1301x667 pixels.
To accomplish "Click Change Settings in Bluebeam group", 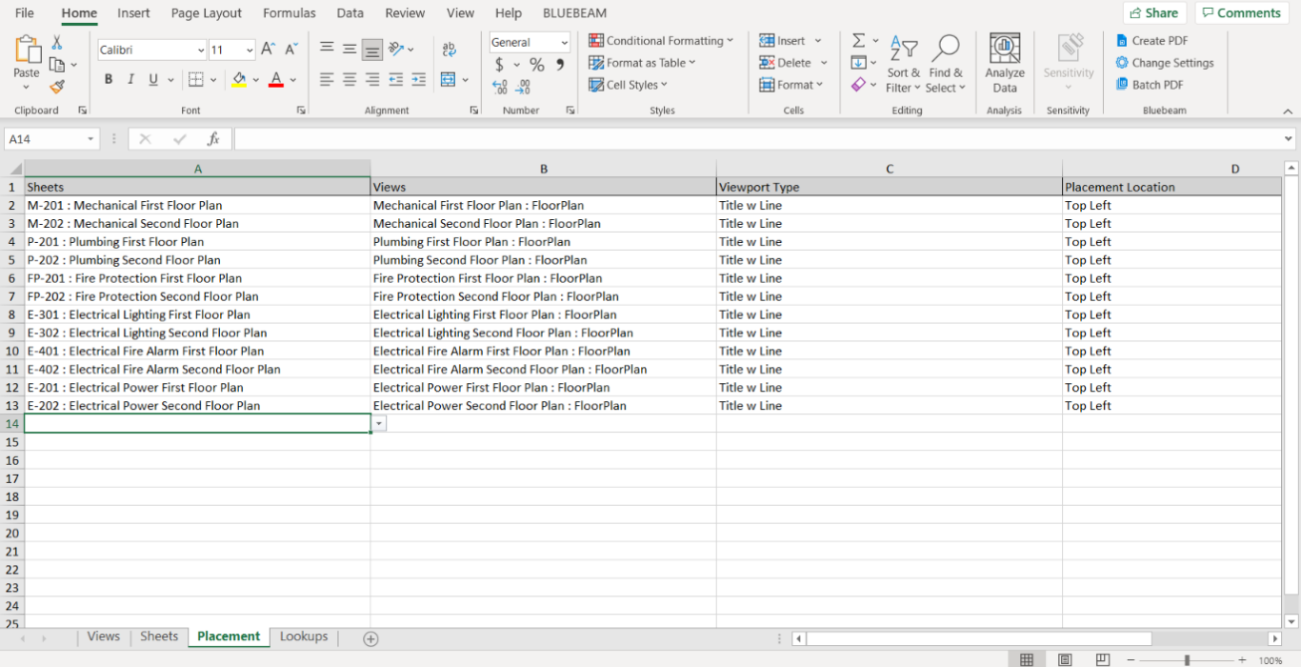I will (x=1165, y=63).
